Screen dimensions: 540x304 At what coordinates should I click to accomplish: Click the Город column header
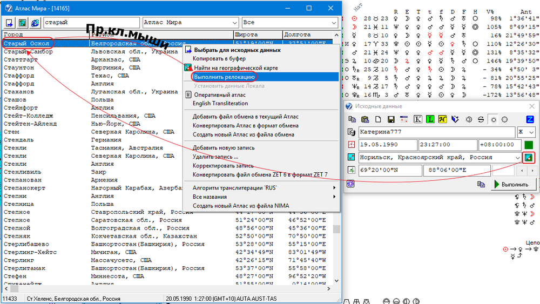(46, 35)
